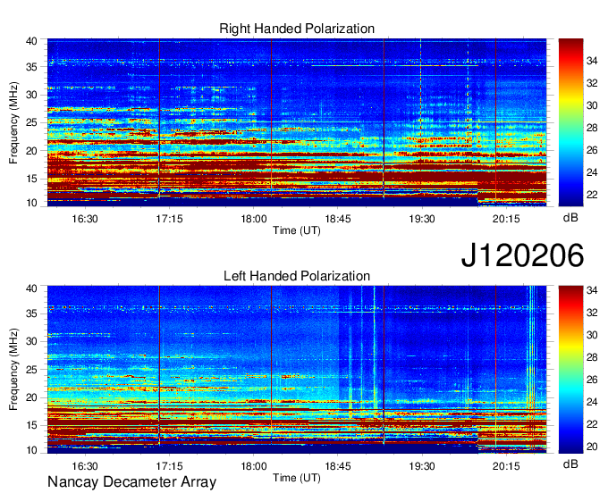Viewport: 608px width, 493px height.
Task: Click the bottom colorbar's 34 dB tick label
Action: (592, 290)
